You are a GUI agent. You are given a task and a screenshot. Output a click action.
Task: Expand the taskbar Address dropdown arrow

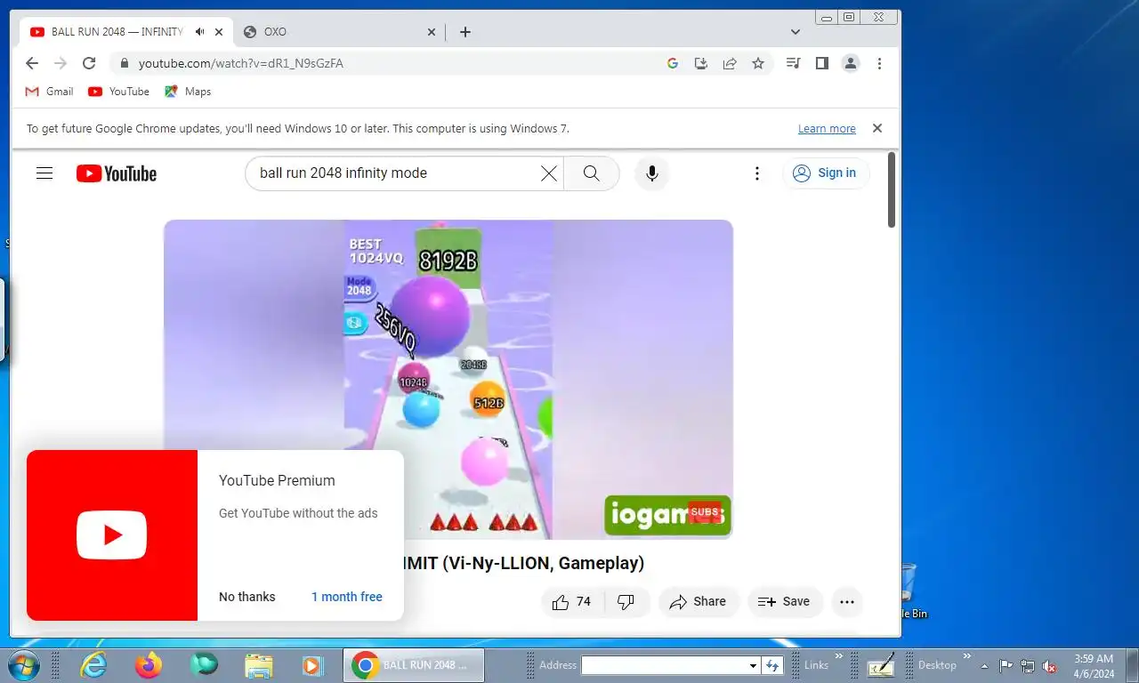(753, 665)
